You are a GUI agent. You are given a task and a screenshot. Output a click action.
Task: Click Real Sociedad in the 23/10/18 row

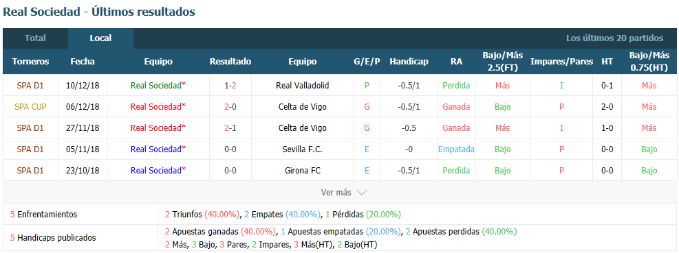point(158,170)
